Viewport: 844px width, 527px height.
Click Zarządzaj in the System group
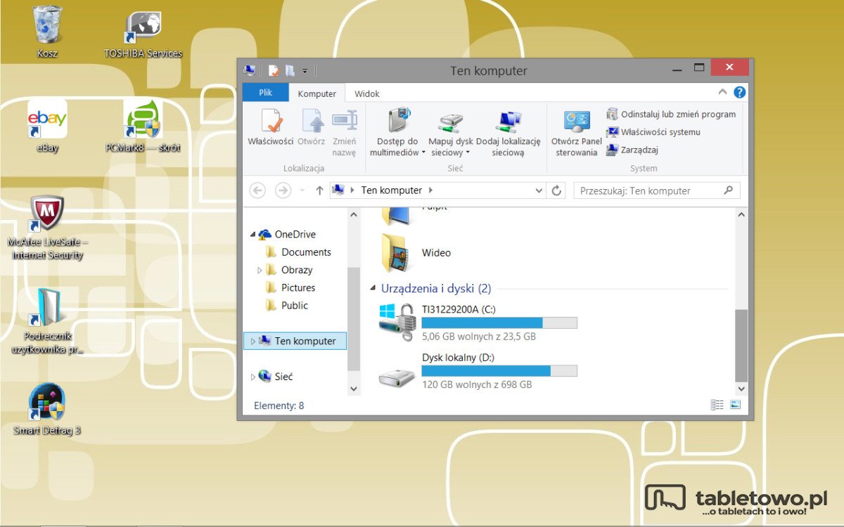(x=632, y=150)
